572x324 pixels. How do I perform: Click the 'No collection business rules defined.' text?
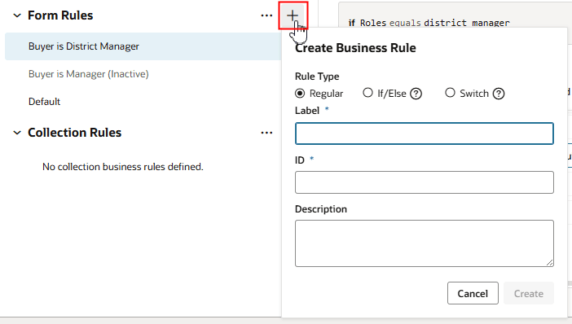(x=123, y=167)
